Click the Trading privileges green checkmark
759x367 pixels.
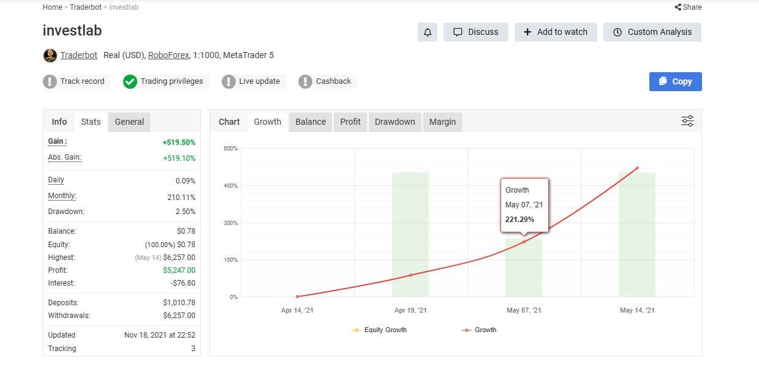pos(130,81)
